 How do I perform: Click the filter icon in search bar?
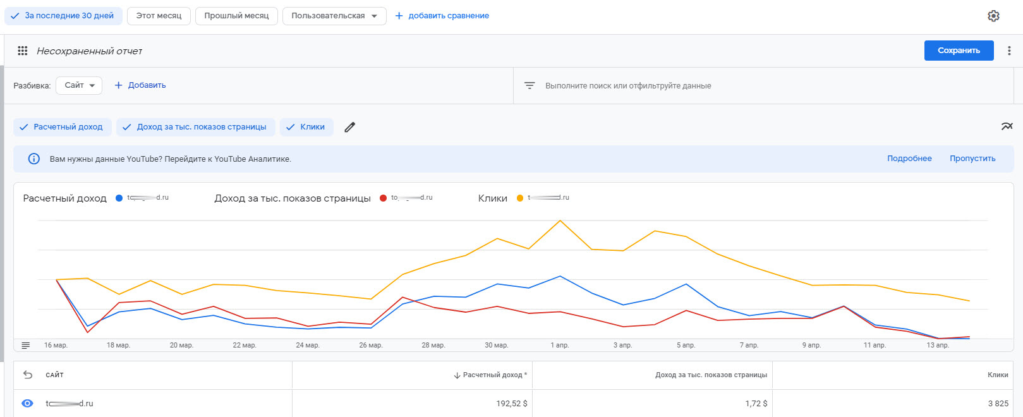530,85
